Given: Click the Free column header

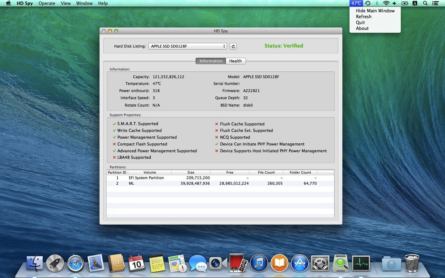Looking at the screenshot, I should click(230, 173).
